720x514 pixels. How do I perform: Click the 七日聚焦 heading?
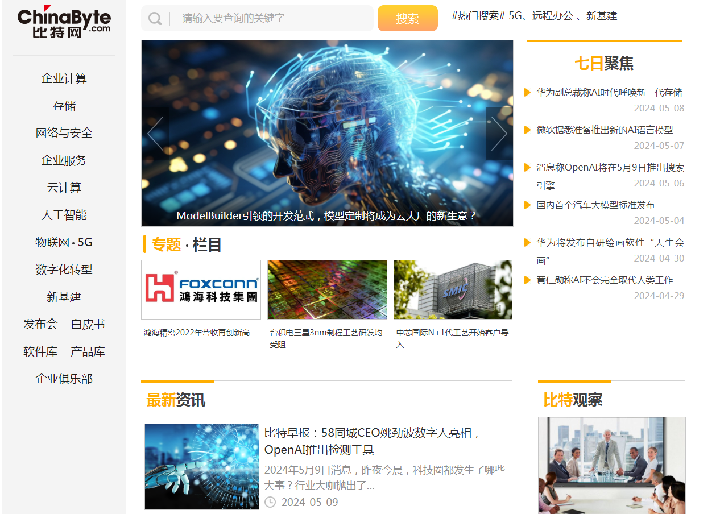(x=604, y=63)
